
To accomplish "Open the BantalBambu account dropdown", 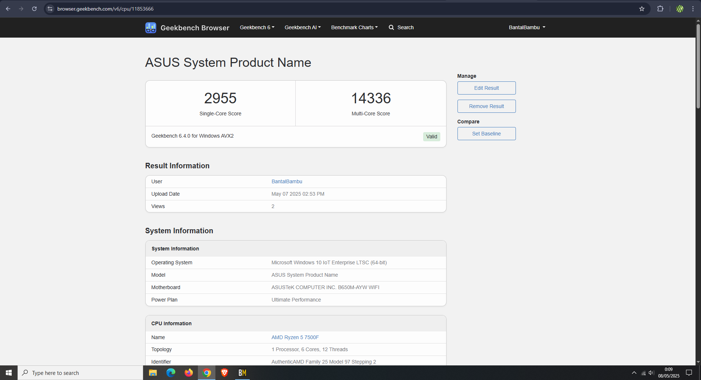I will point(527,27).
